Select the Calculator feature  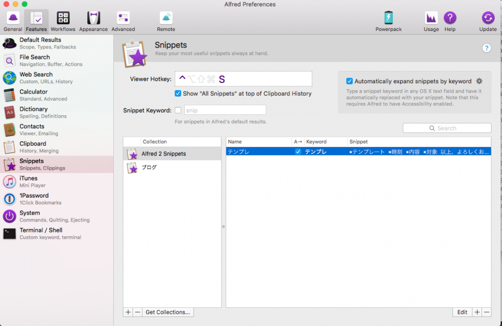[57, 95]
